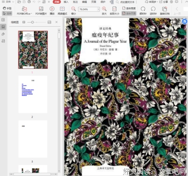188x176 pixels.
Task: Rotate page 顺时针 clockwise
Action: click(x=143, y=11)
